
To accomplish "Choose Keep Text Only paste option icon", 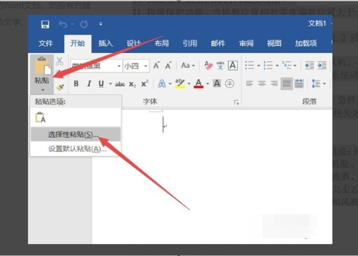I will click(x=41, y=118).
